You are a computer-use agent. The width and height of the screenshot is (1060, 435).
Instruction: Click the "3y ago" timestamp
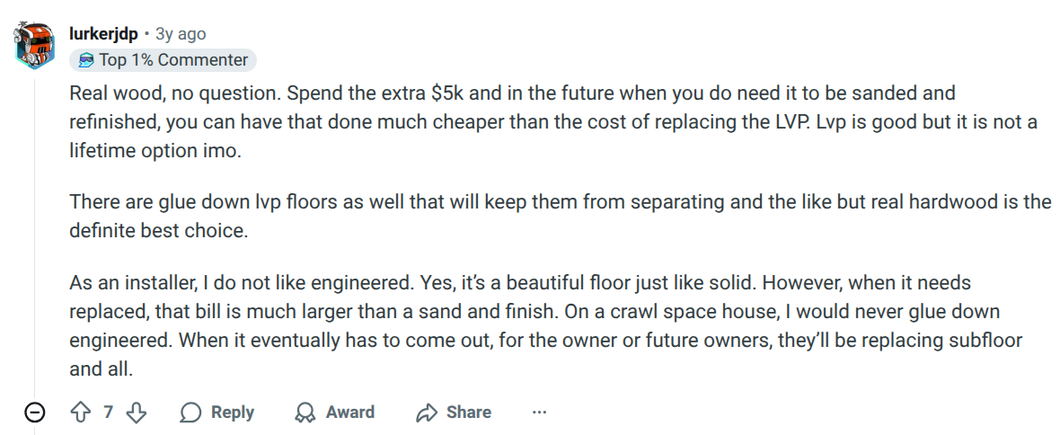click(x=181, y=34)
